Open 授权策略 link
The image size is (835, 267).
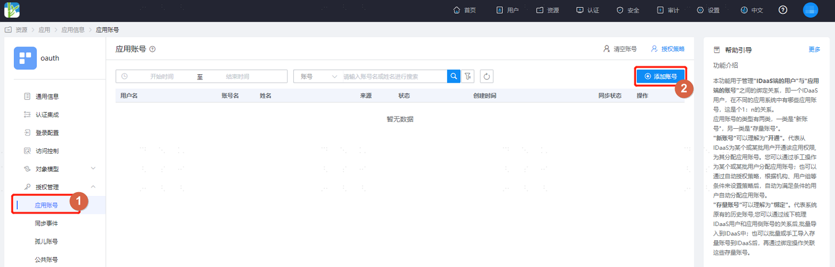[667, 49]
